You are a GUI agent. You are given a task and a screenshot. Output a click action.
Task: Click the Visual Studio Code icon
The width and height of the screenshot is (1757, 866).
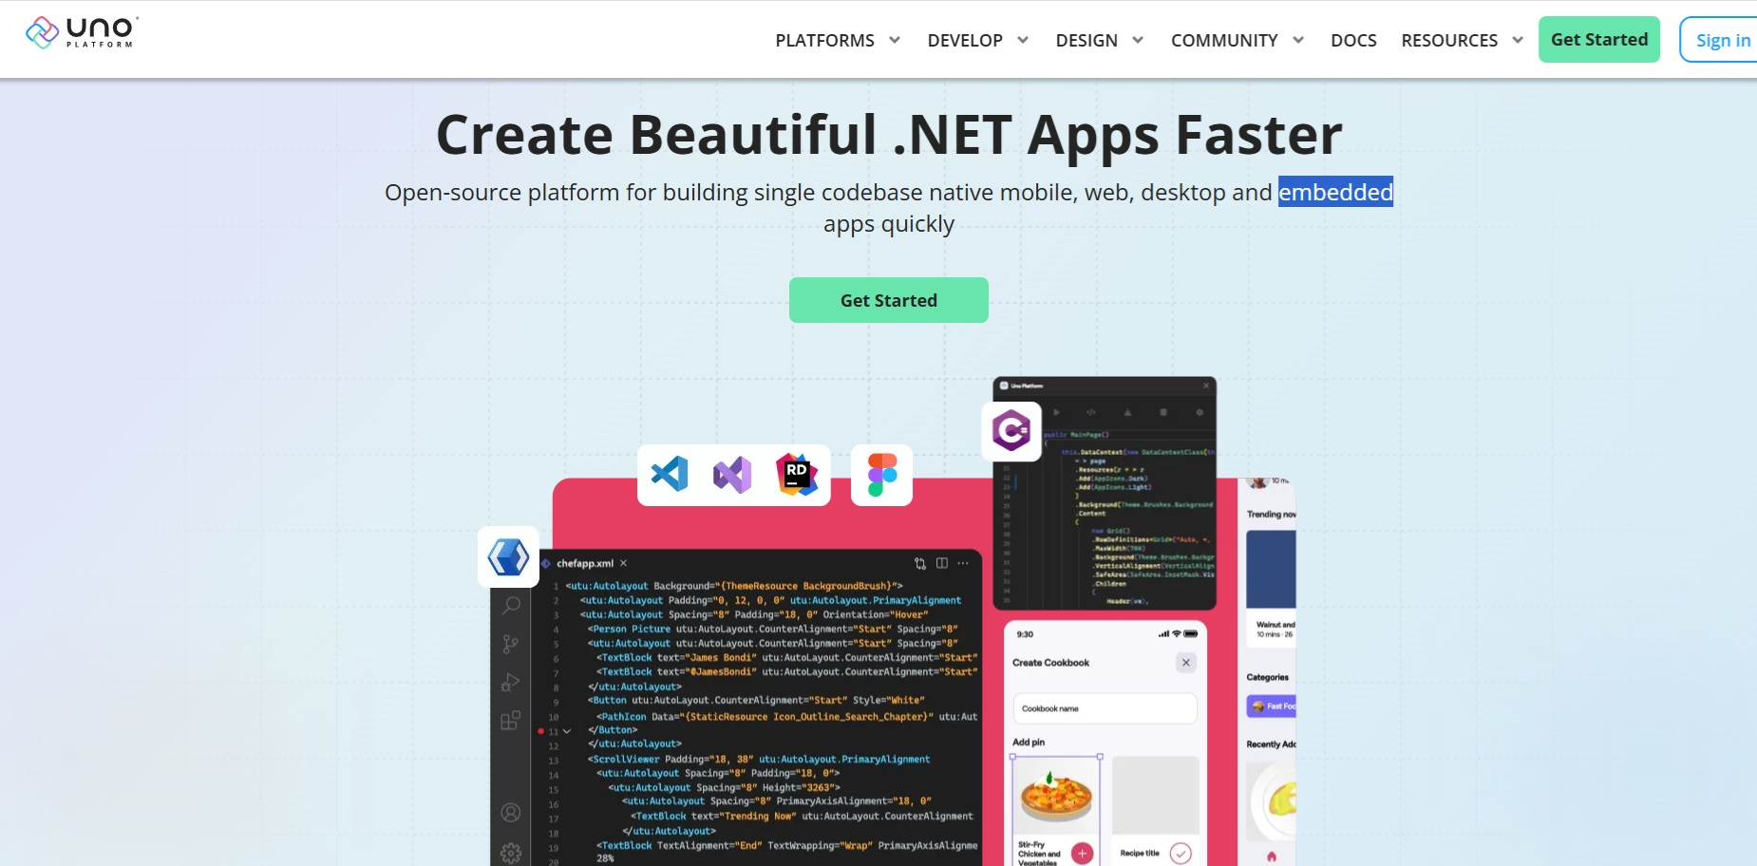[670, 474]
